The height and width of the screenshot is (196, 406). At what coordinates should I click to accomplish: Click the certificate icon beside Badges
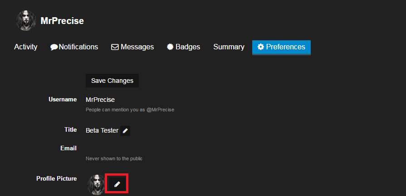[170, 47]
